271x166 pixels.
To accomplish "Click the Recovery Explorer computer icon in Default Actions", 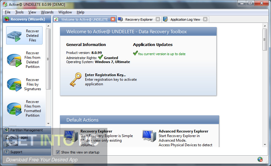I will [x=71, y=136].
